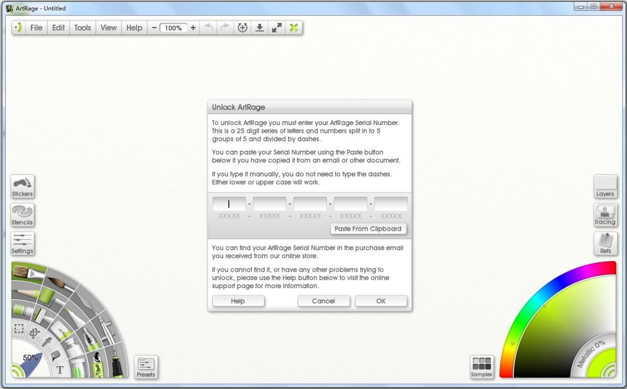Toggle fullscreen with the diagonal arrows icon
Image resolution: width=627 pixels, height=389 pixels.
point(276,28)
